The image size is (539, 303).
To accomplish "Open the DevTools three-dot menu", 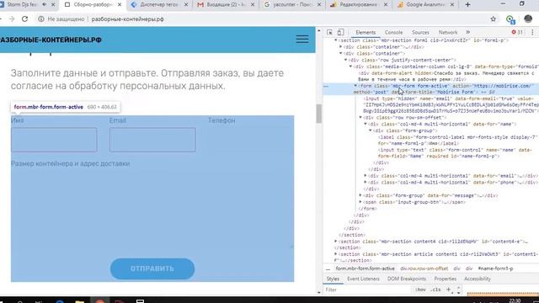I will point(532,32).
